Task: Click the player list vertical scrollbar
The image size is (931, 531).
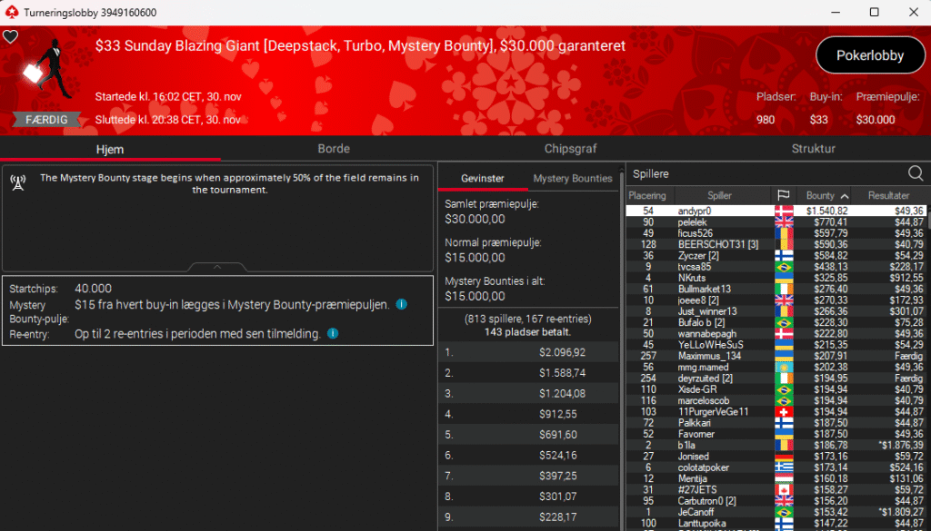Action: 926,363
